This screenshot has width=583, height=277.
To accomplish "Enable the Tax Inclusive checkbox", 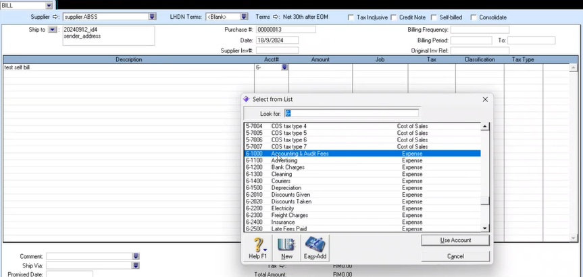I will click(x=351, y=17).
